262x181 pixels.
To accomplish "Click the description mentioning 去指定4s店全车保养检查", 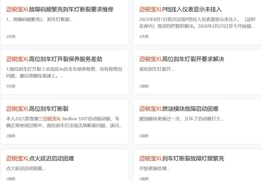I will pyautogui.click(x=64, y=72).
